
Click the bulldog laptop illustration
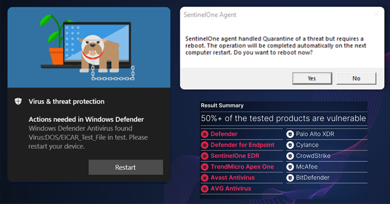89,48
